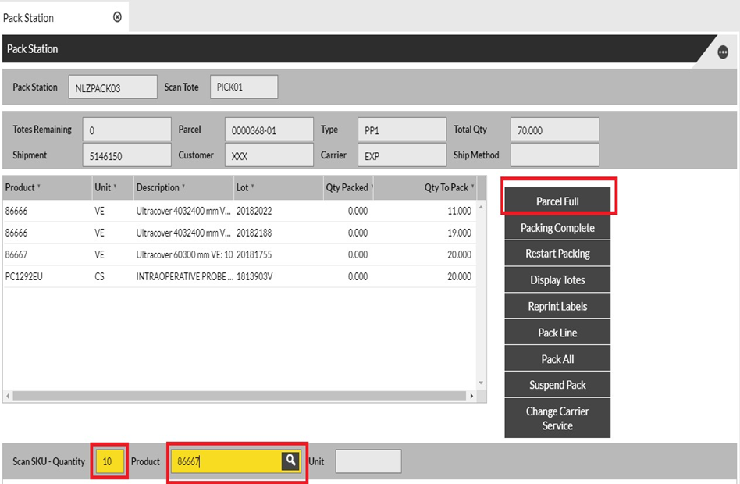Click the Scan SKU Quantity field

pyautogui.click(x=108, y=461)
